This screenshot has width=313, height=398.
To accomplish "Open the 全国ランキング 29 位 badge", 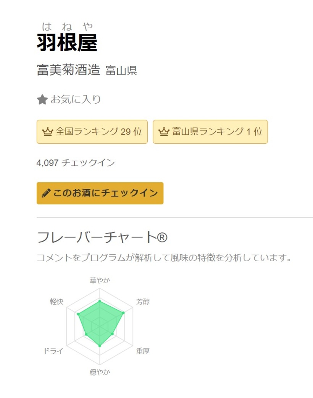I will pyautogui.click(x=92, y=132).
